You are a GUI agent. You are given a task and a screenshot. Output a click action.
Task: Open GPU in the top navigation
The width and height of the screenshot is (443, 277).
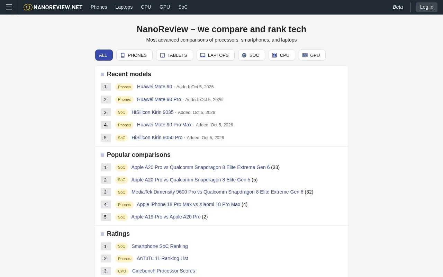pyautogui.click(x=165, y=7)
